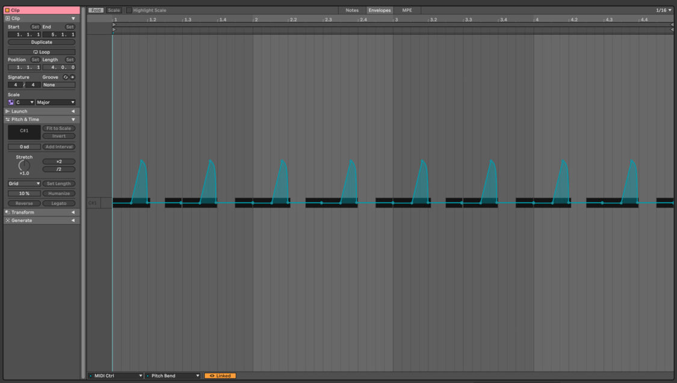677x383 pixels.
Task: Click the hot-swap Groove icon
Action: (64, 77)
